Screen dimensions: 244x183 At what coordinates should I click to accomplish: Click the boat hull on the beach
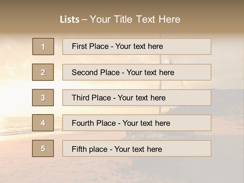[x=158, y=135]
